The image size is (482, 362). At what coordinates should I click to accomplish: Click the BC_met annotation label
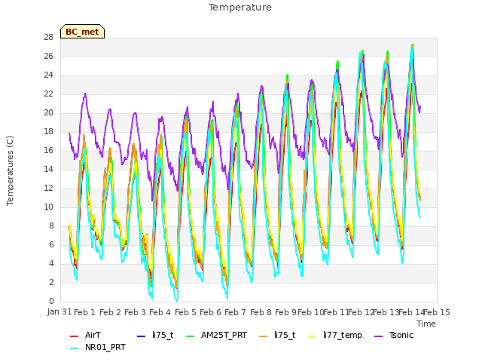tap(82, 32)
